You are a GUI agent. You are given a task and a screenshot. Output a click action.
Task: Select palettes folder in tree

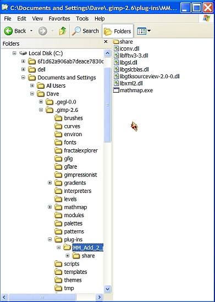tap(69, 223)
